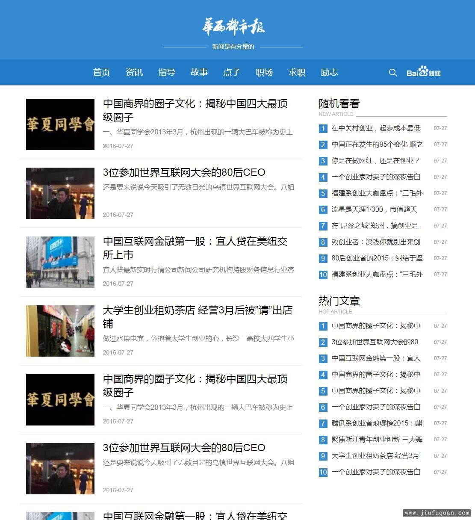Open first article titled 中国商界的圈子文化

pos(195,110)
